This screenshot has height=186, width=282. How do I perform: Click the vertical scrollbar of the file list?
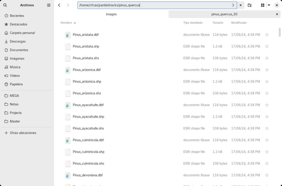pyautogui.click(x=280, y=33)
